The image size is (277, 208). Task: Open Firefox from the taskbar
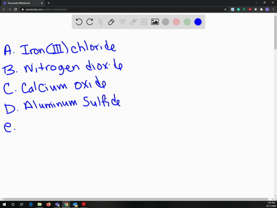pyautogui.click(x=48, y=205)
